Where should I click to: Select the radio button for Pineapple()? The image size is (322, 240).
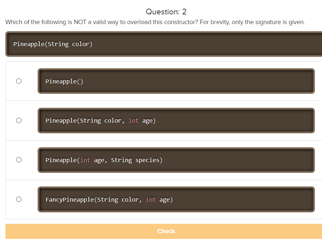click(19, 81)
